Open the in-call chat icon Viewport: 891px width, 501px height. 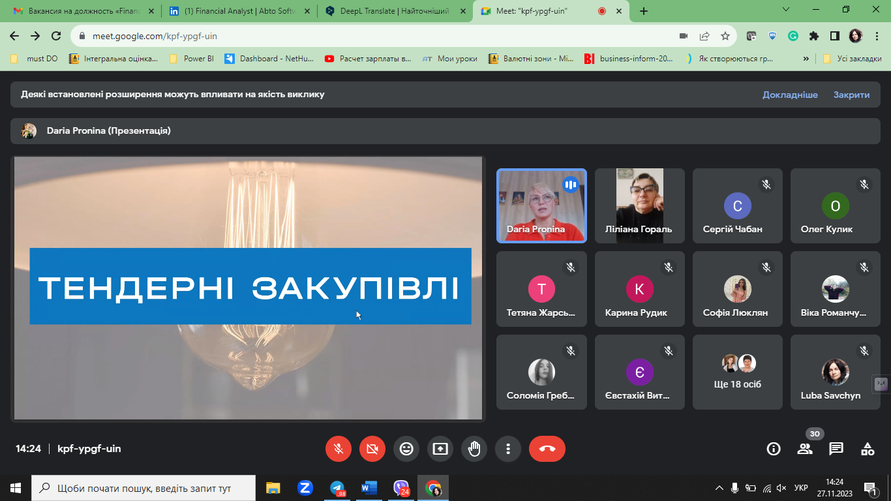click(837, 449)
